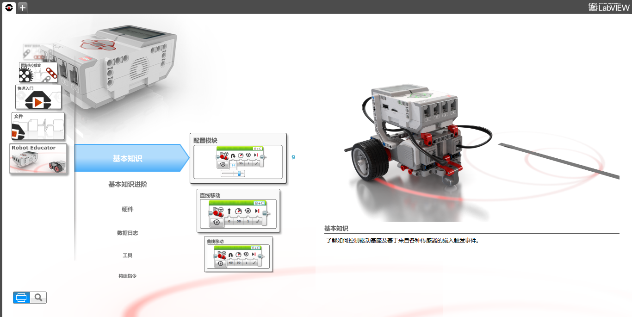Viewport: 632px width, 317px height.
Task: Click the brake checkmark in 配置模块 block
Action: coord(255,163)
